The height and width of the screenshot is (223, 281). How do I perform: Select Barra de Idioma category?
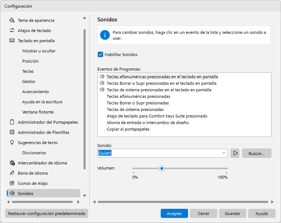point(33,173)
